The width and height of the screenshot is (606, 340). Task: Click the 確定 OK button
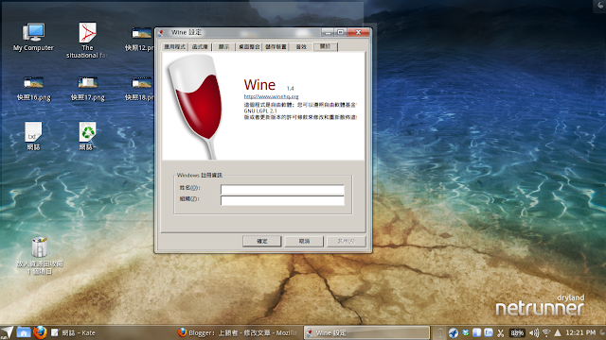(262, 242)
